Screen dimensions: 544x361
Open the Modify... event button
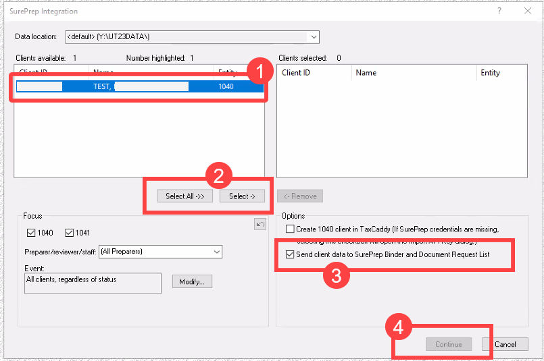[x=192, y=281]
